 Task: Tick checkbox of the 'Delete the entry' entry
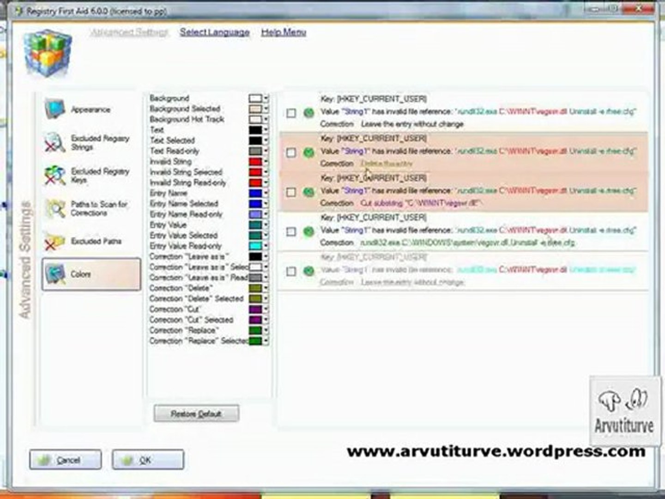(x=291, y=152)
